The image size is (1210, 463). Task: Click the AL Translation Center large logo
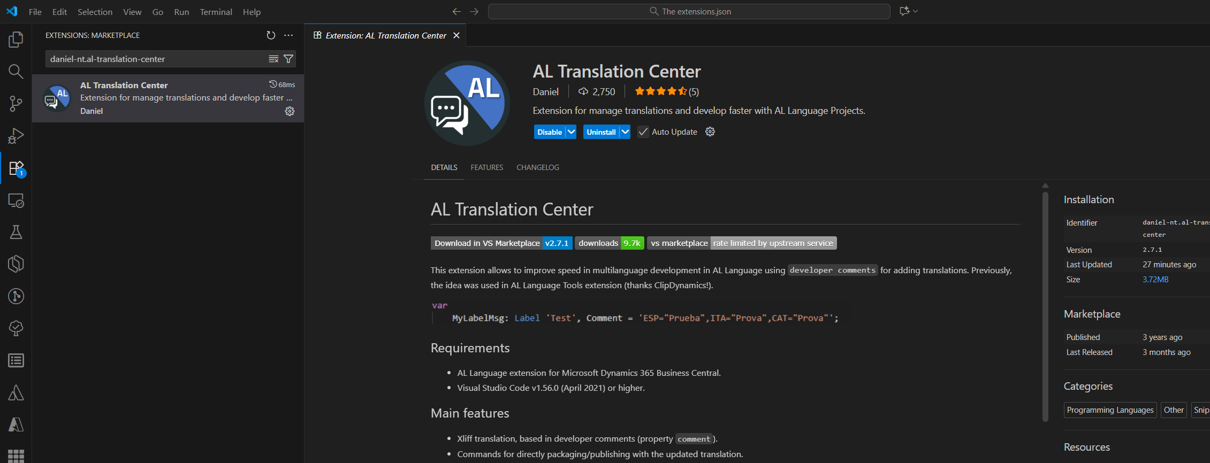coord(467,103)
